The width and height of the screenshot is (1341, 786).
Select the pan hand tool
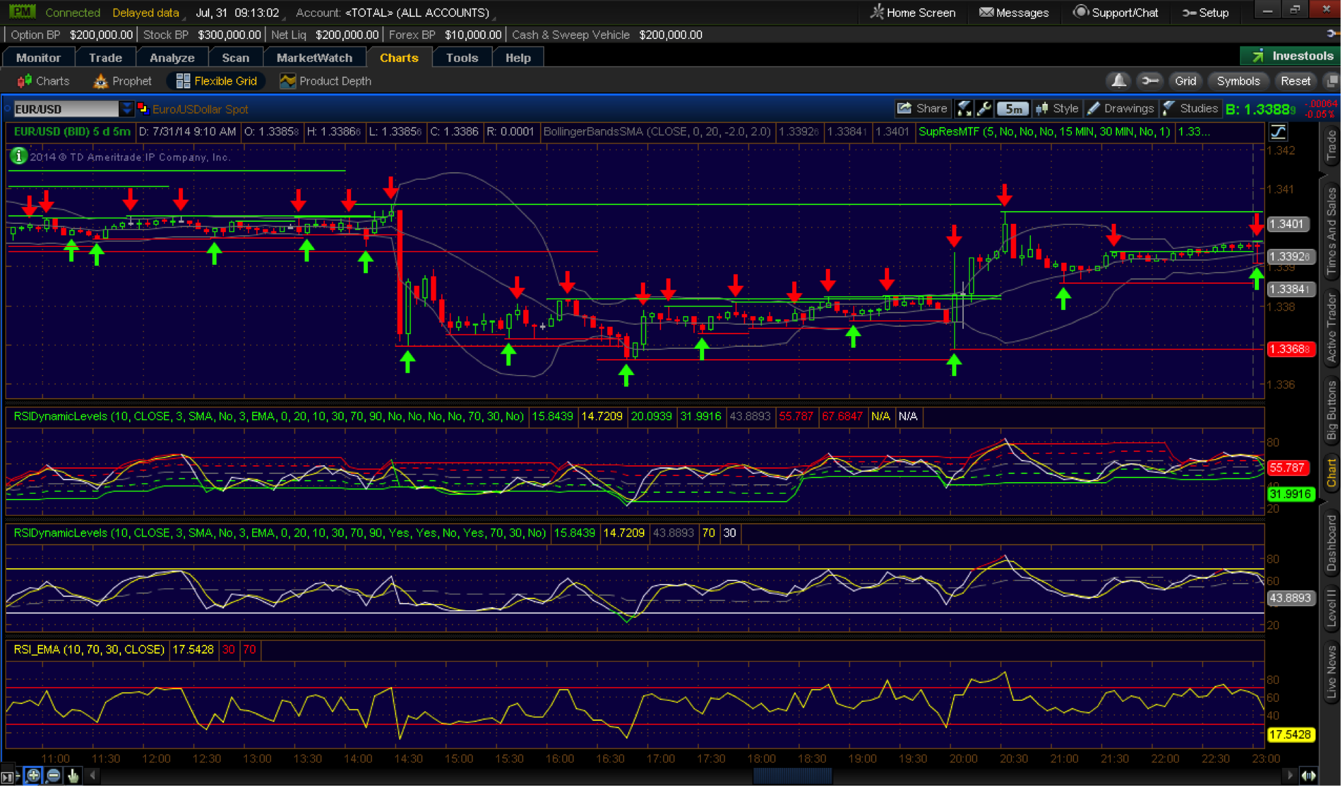pyautogui.click(x=73, y=776)
